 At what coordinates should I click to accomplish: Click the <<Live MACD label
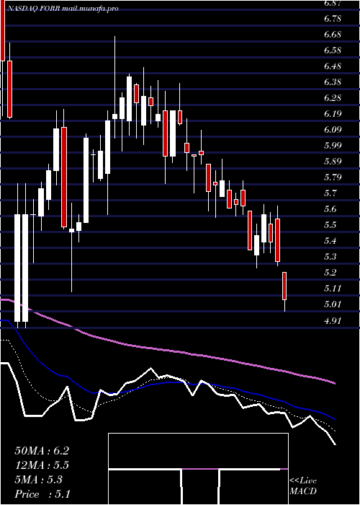pos(303,486)
